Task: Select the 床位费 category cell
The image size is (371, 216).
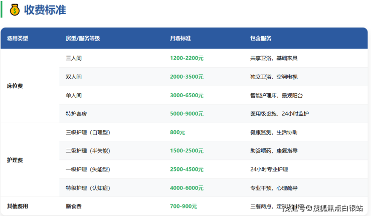Action: tap(15, 86)
